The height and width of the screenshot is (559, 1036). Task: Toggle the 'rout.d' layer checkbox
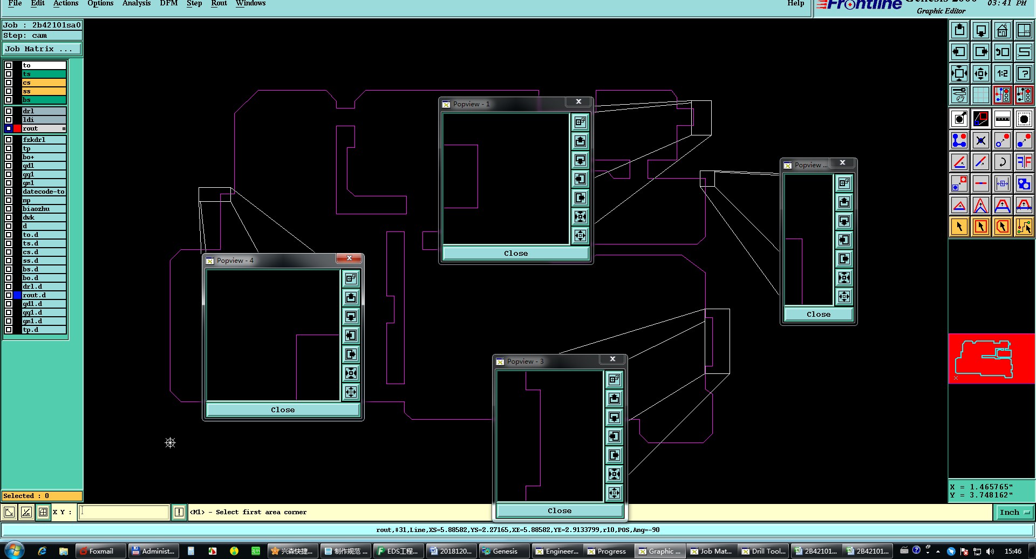point(9,295)
